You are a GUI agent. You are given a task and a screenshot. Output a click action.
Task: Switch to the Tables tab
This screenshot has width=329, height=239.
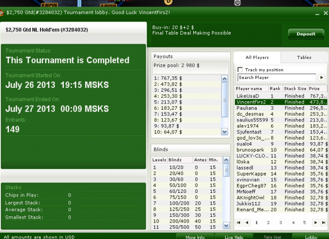point(304,57)
